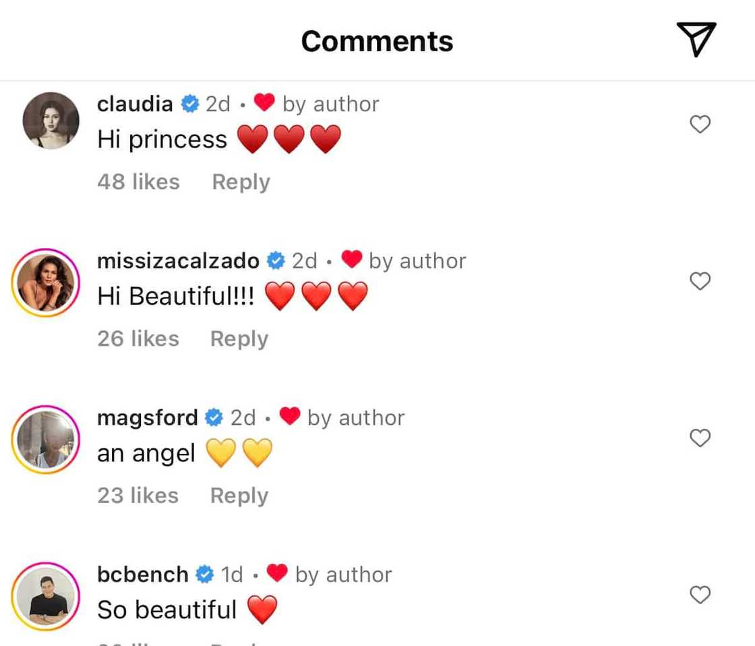The width and height of the screenshot is (755, 646).
Task: Show the 26 likes on missizacalzado's comment
Action: tap(138, 339)
